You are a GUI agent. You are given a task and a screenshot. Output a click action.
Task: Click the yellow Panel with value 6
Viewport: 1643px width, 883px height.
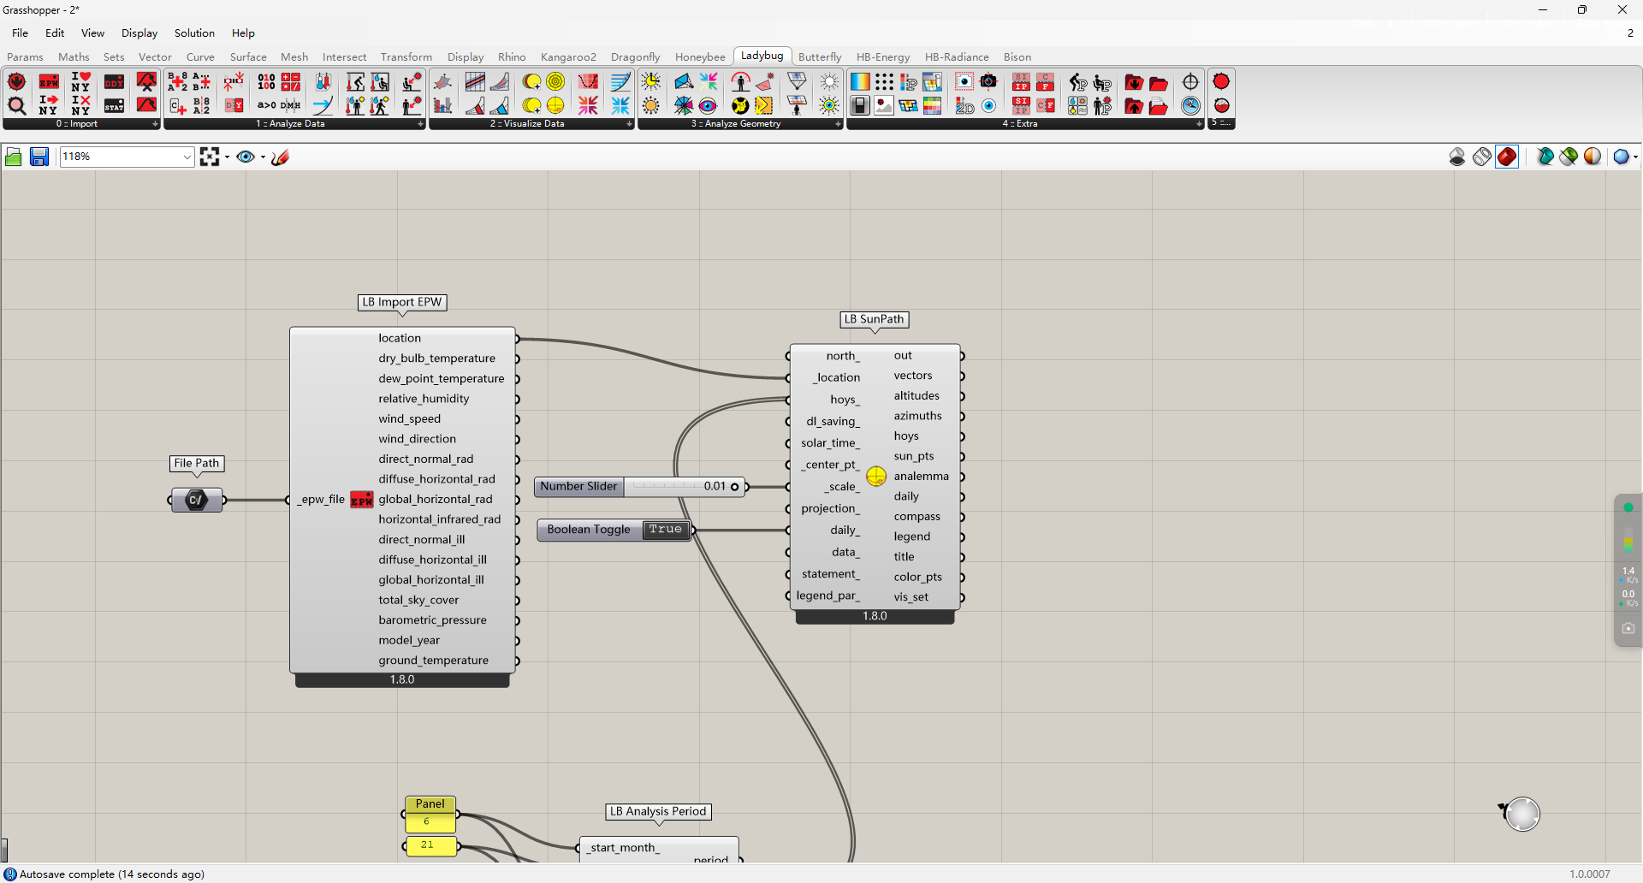pyautogui.click(x=430, y=814)
